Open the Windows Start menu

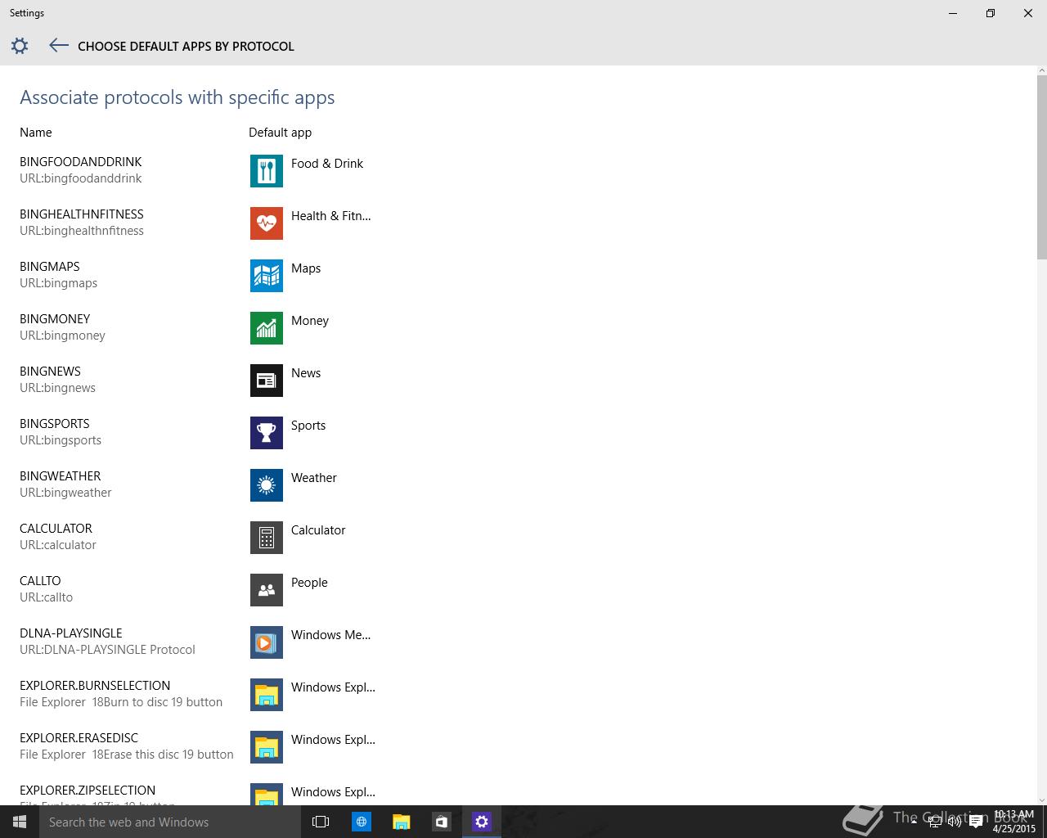(x=20, y=822)
